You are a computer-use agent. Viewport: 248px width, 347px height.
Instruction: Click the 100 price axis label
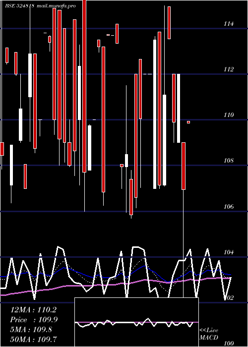pyautogui.click(x=229, y=344)
